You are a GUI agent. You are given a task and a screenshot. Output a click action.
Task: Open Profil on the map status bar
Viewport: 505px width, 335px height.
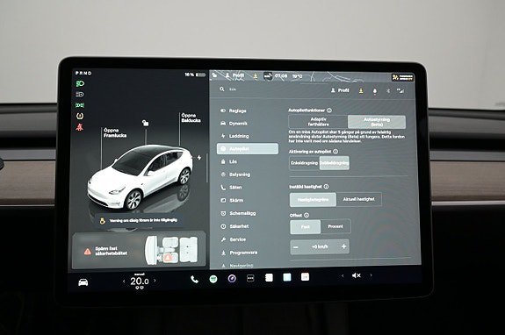tap(234, 75)
